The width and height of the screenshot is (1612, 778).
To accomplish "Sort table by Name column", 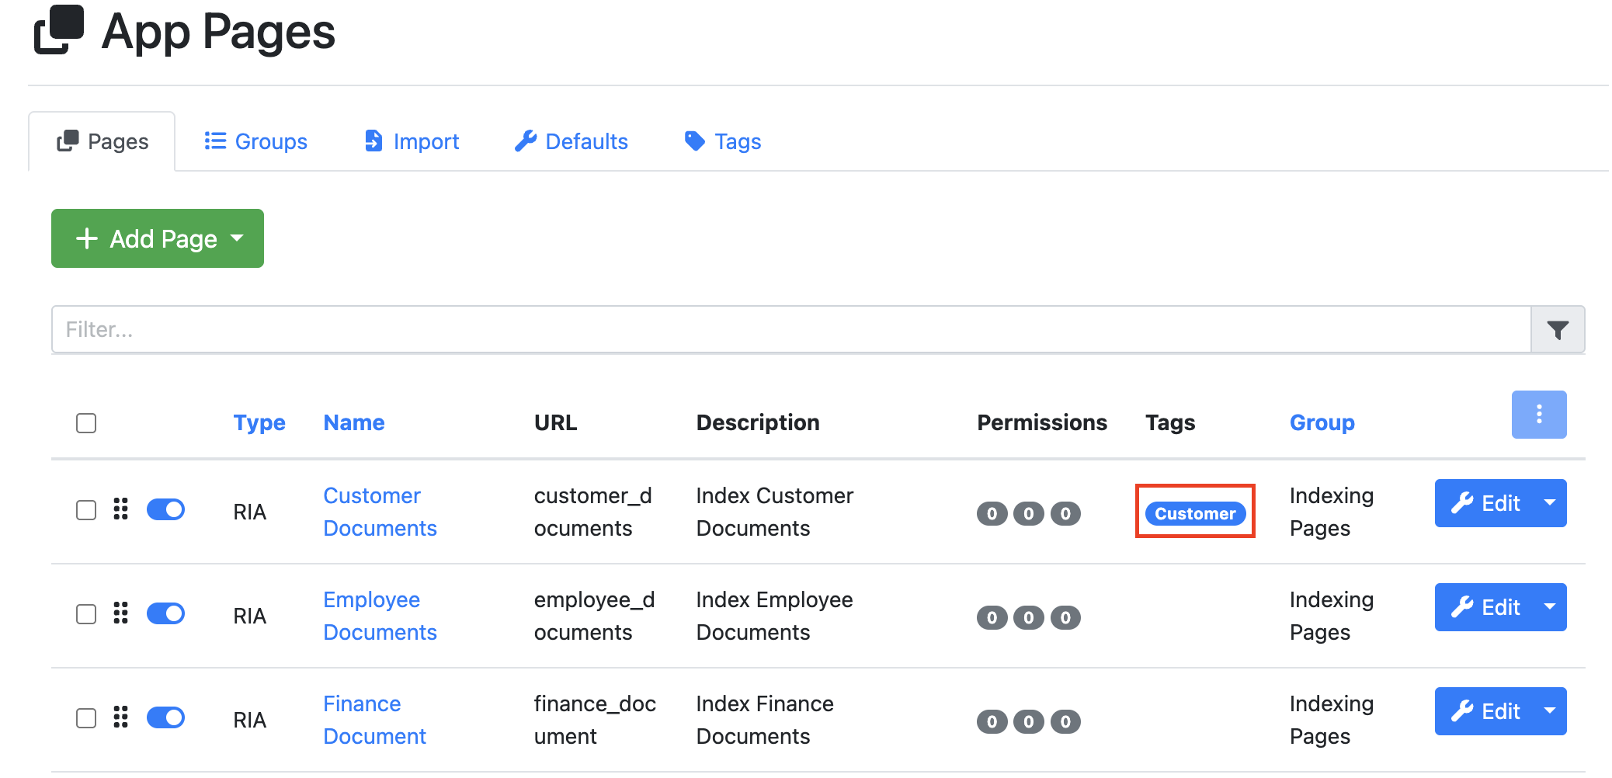I will coord(354,422).
